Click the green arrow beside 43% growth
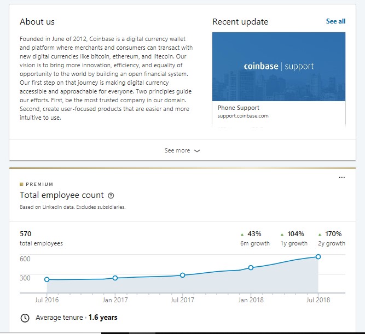This screenshot has height=334, width=365. pyautogui.click(x=242, y=235)
